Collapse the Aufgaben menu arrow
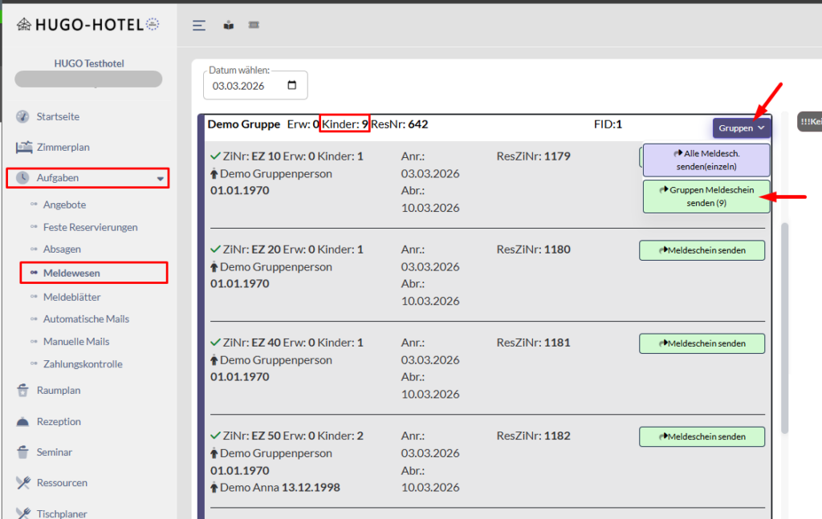This screenshot has height=519, width=822. 160,178
